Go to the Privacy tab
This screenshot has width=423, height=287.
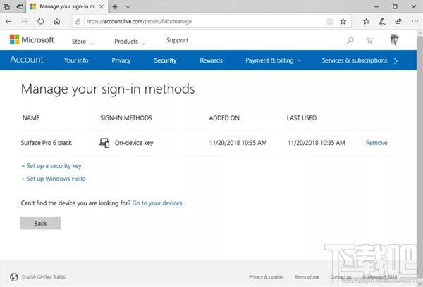(121, 60)
